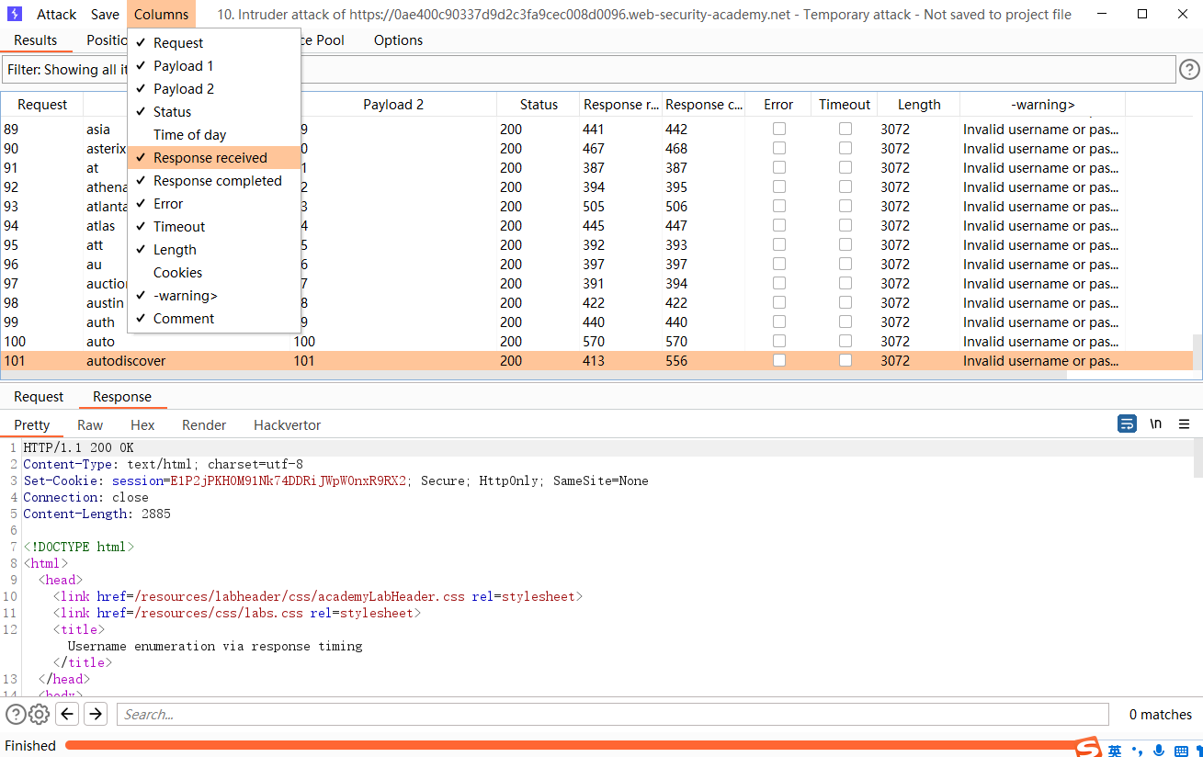Enable the Time of day column
Screen dimensions: 1203x757
point(214,134)
